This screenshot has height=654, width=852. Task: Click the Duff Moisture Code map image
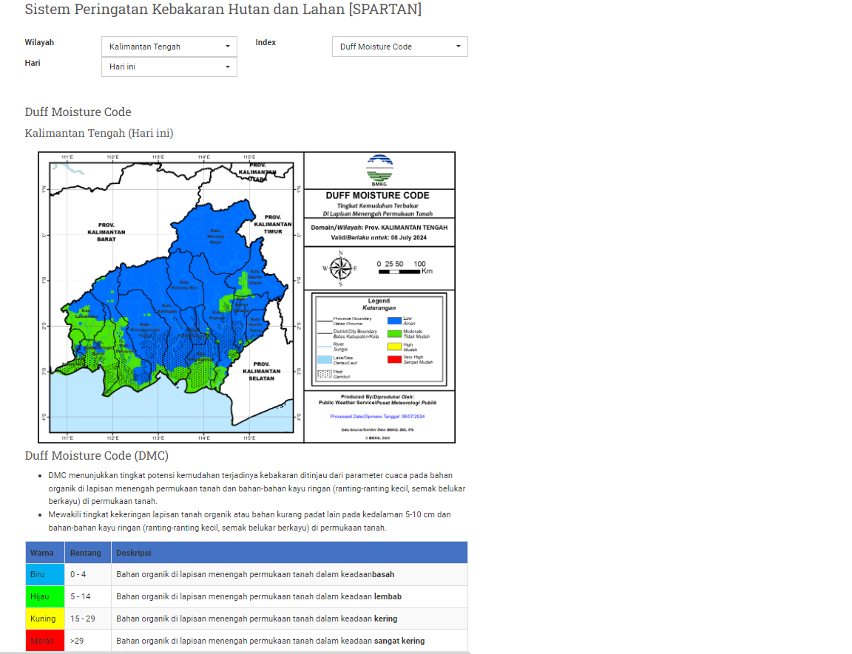(x=247, y=297)
